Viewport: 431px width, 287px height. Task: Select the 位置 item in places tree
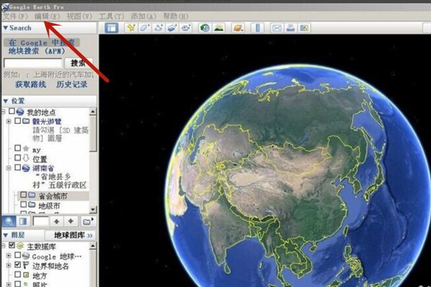pyautogui.click(x=40, y=159)
